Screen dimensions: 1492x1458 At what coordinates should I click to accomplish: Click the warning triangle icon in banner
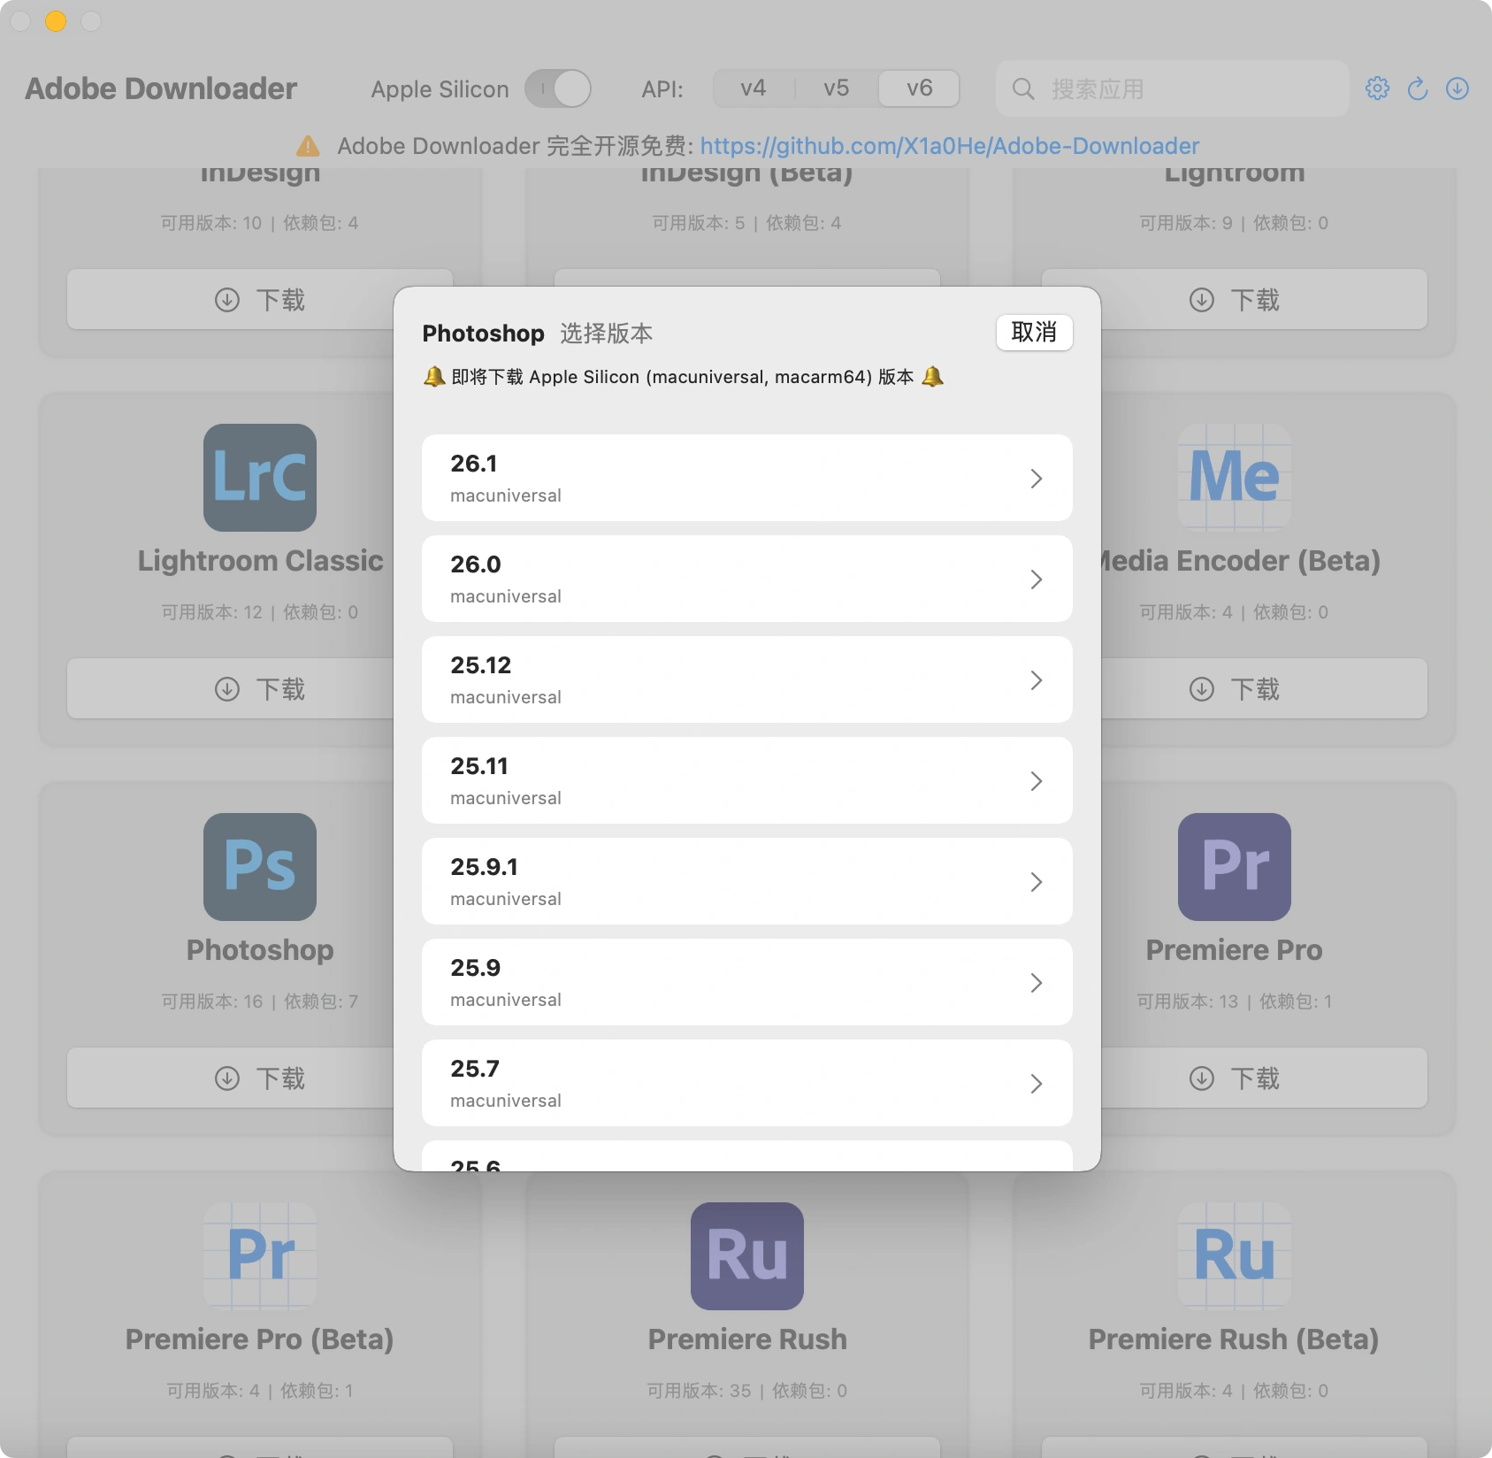click(308, 146)
